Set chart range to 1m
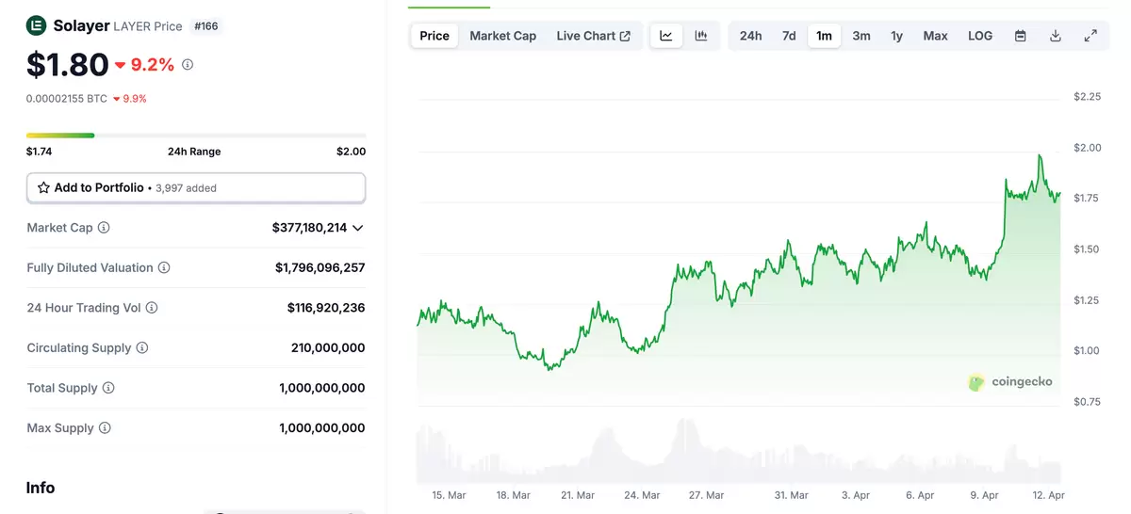 (x=825, y=36)
